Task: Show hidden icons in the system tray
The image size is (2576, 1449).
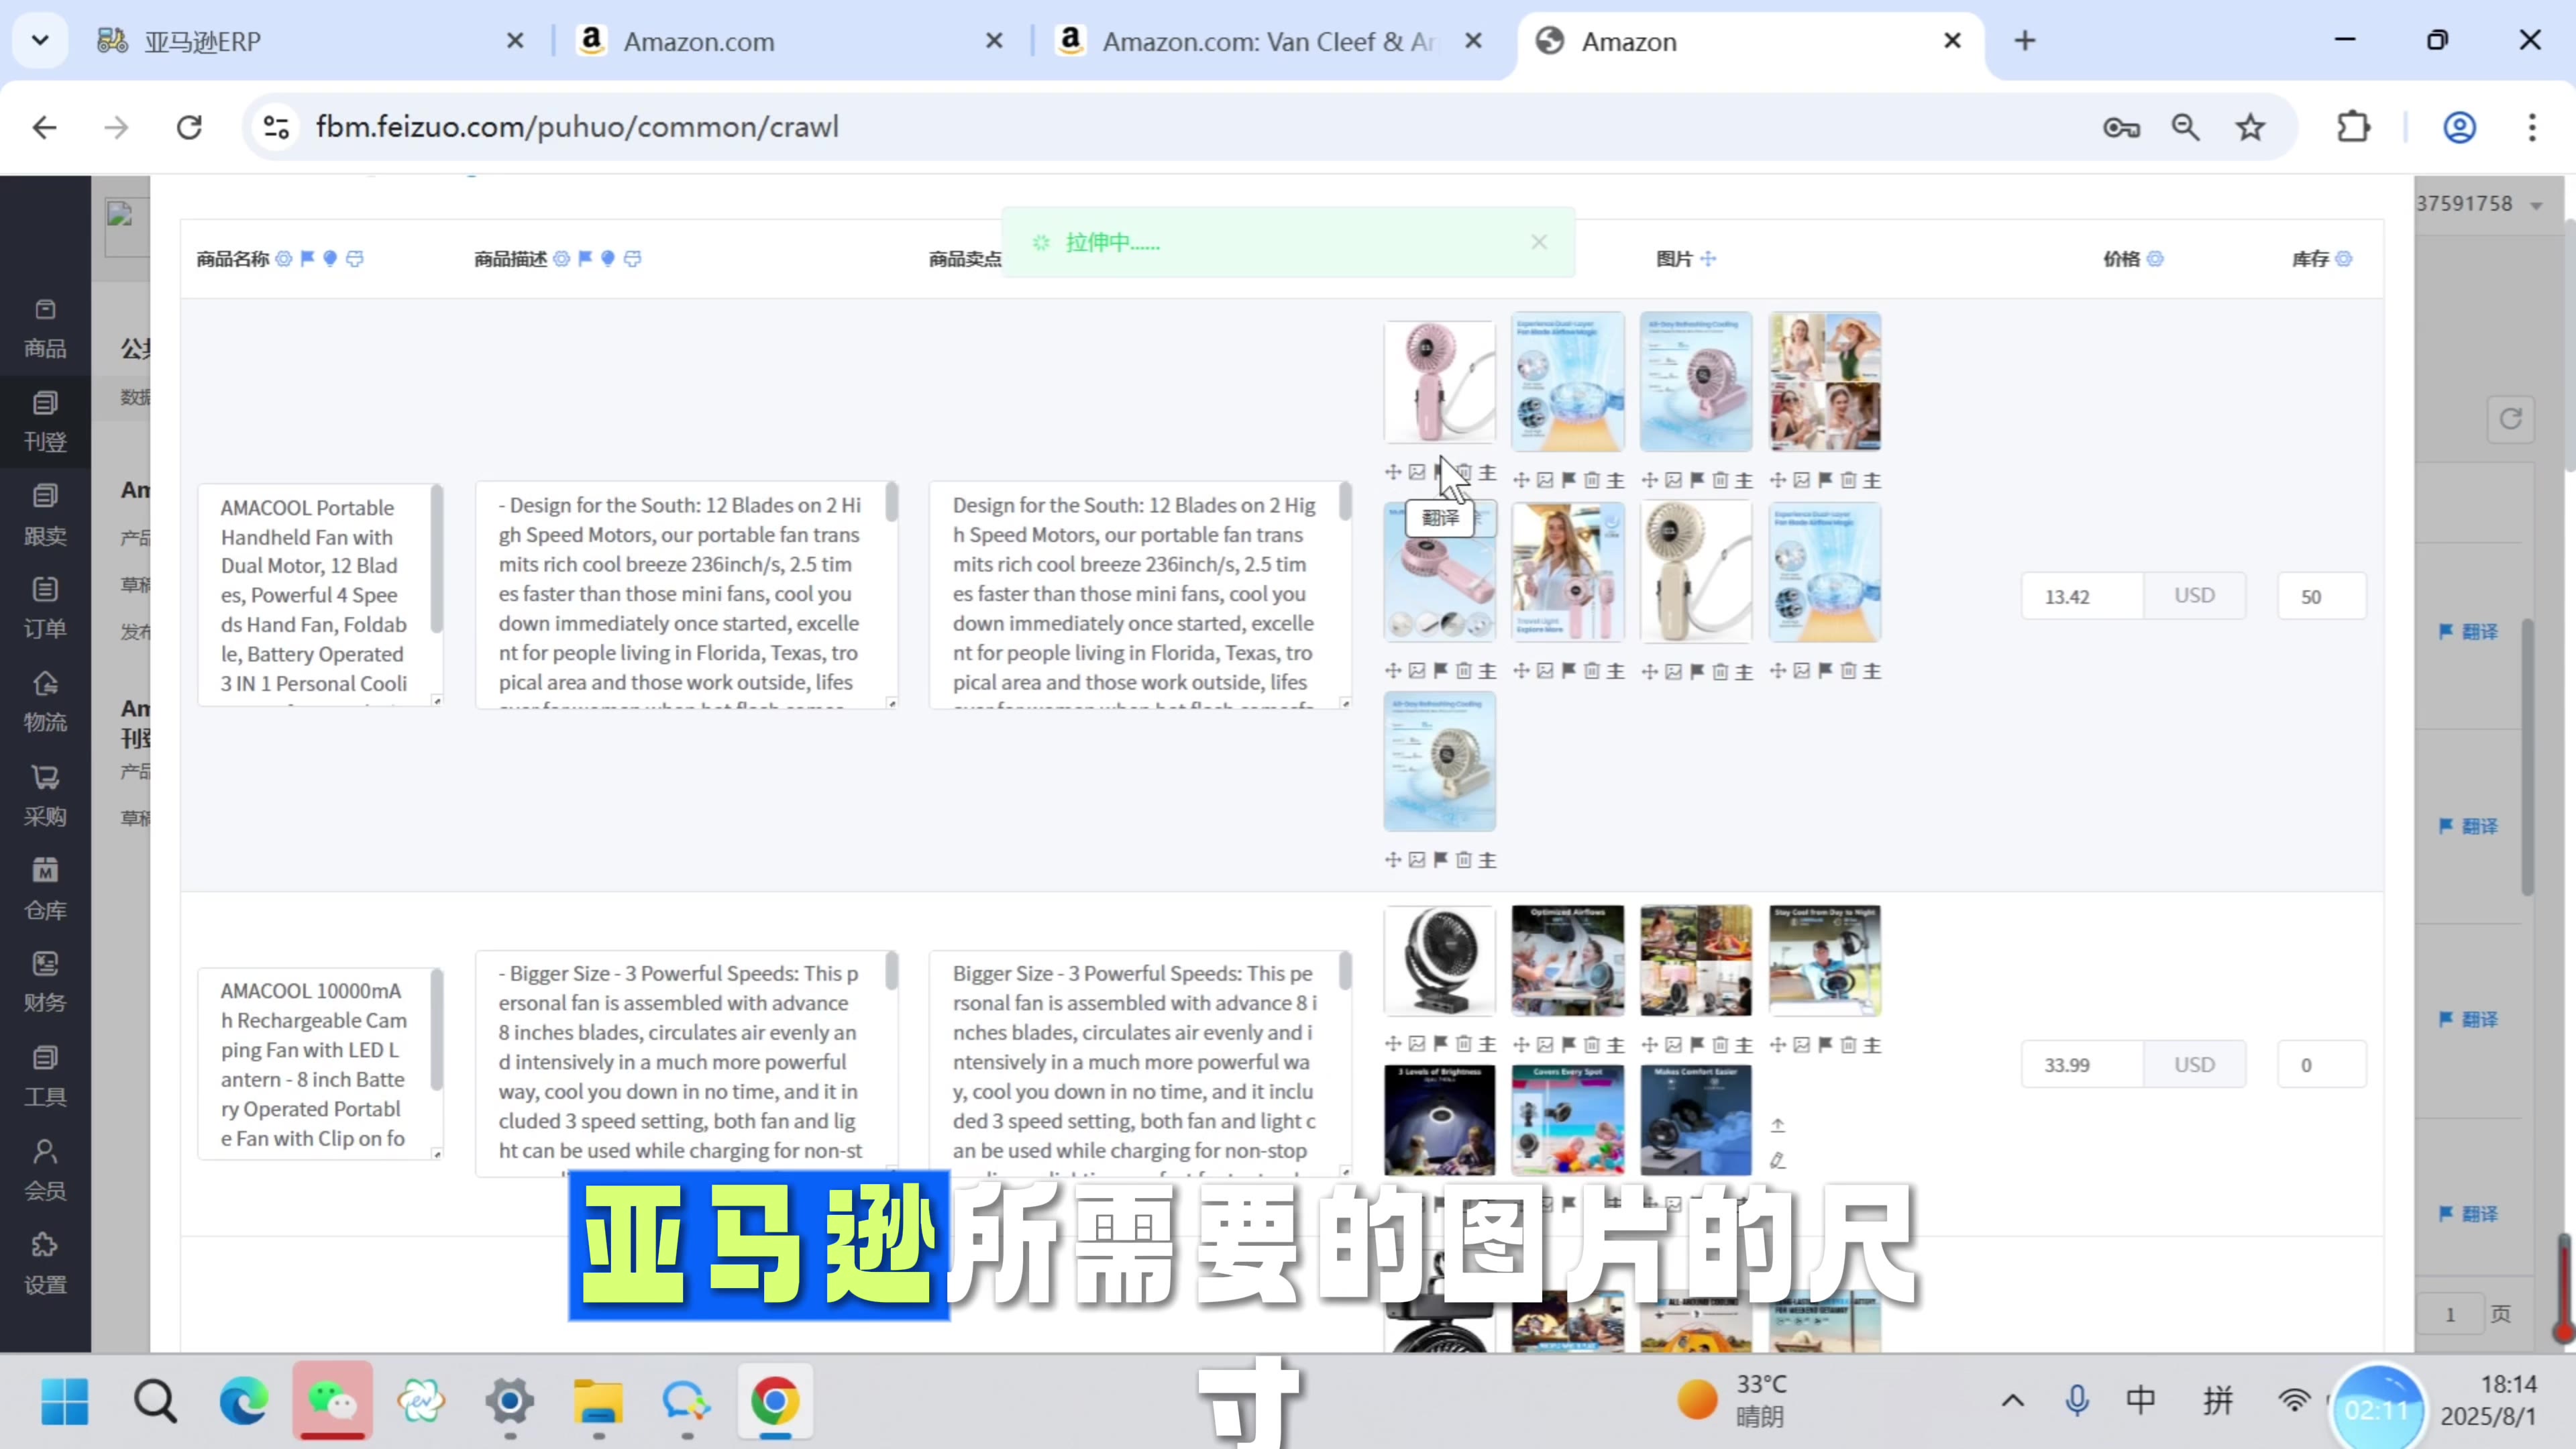Action: pos(2013,1400)
